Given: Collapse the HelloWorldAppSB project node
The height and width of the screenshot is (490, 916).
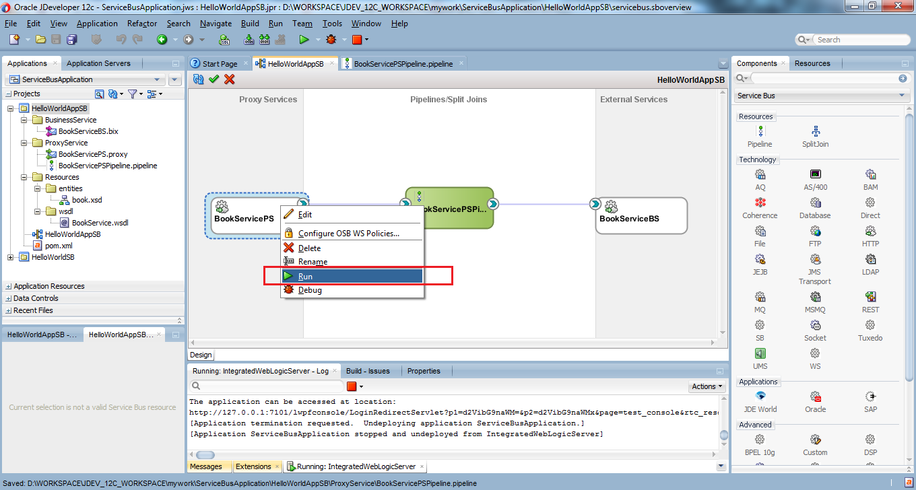Looking at the screenshot, I should (11, 108).
